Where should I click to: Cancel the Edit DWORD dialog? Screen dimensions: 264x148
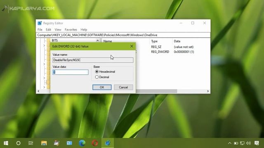(x=123, y=87)
